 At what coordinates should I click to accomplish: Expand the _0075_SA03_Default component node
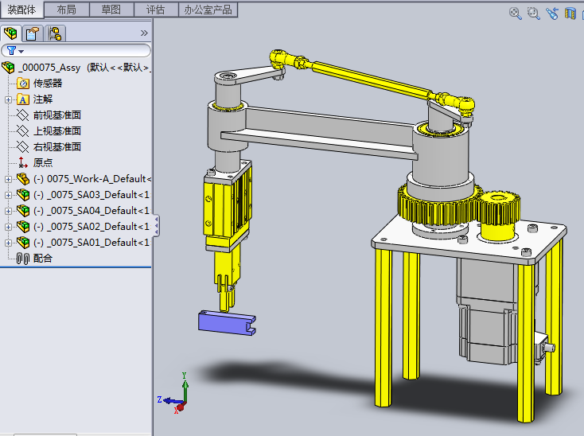[x=9, y=195]
